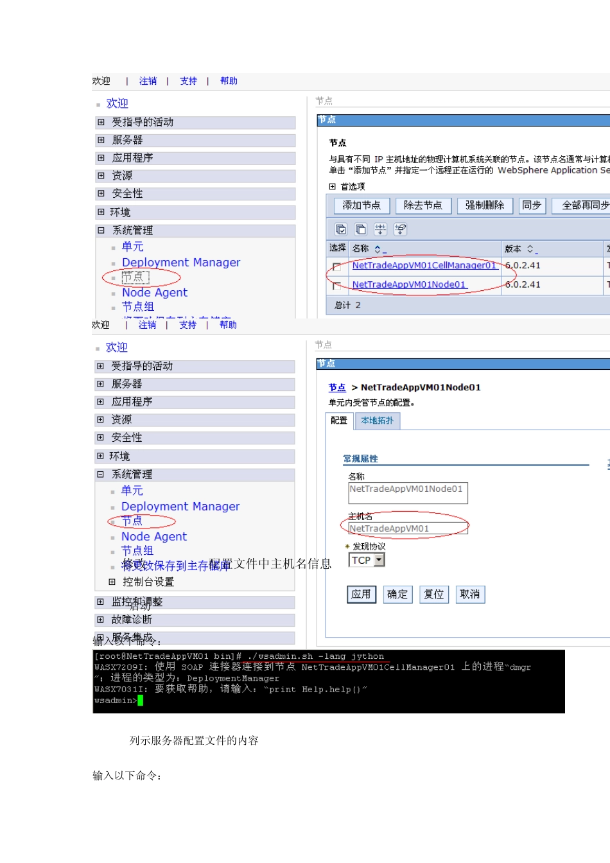Expand 故障诊断 in the lower console
The image size is (610, 863).
(x=100, y=620)
